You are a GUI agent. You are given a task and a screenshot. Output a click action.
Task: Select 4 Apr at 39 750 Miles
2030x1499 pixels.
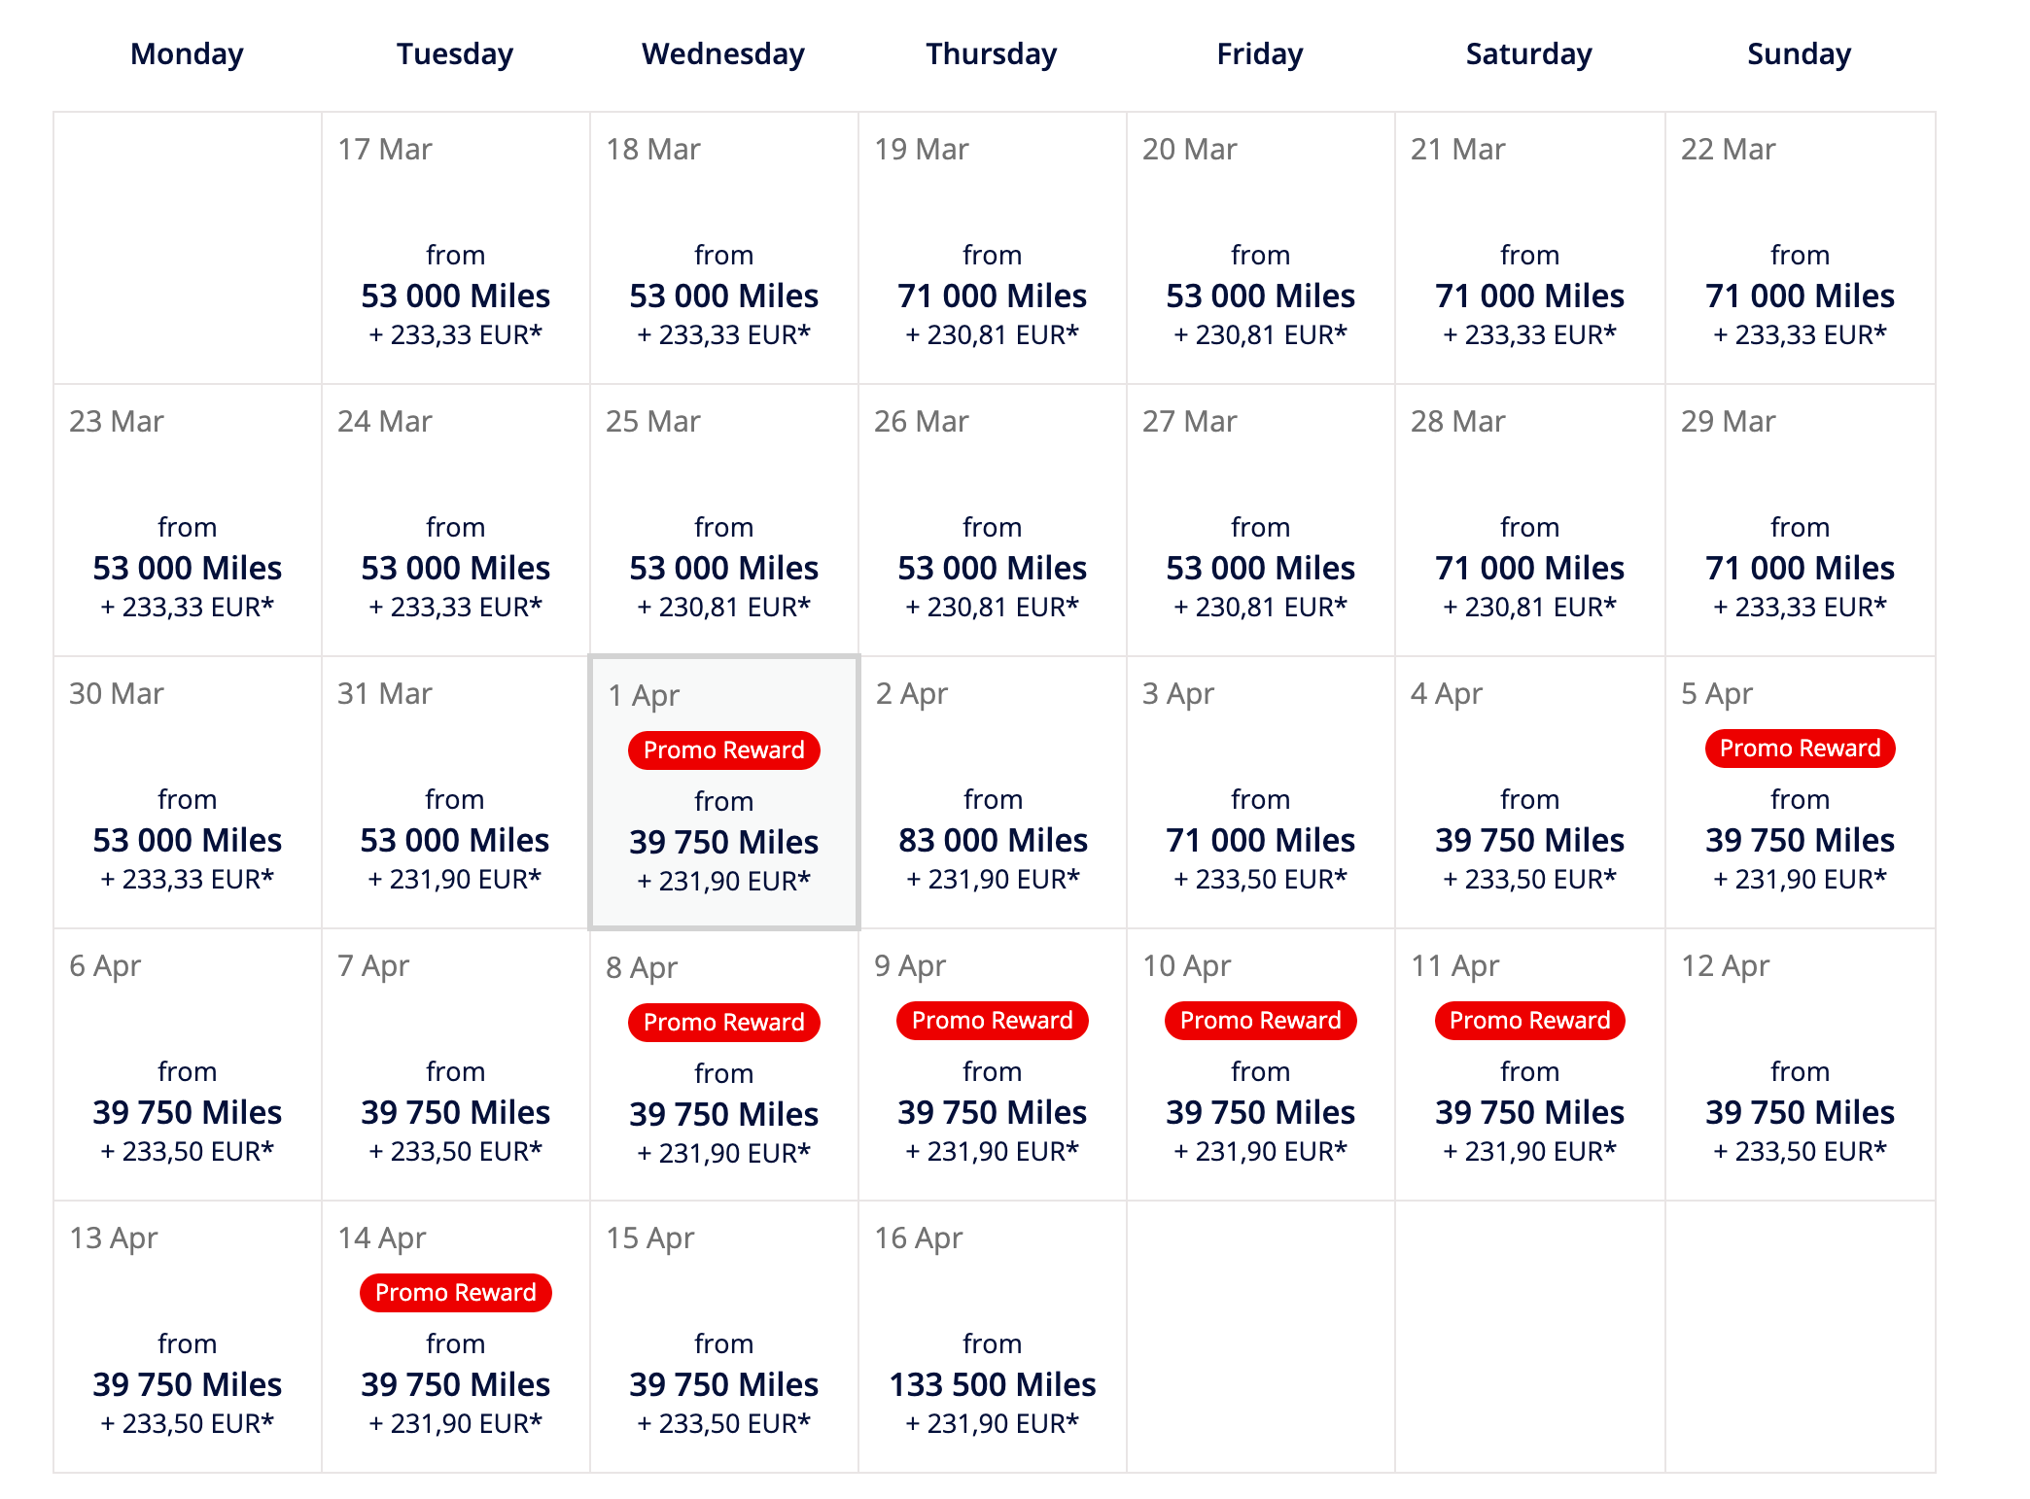1529,840
